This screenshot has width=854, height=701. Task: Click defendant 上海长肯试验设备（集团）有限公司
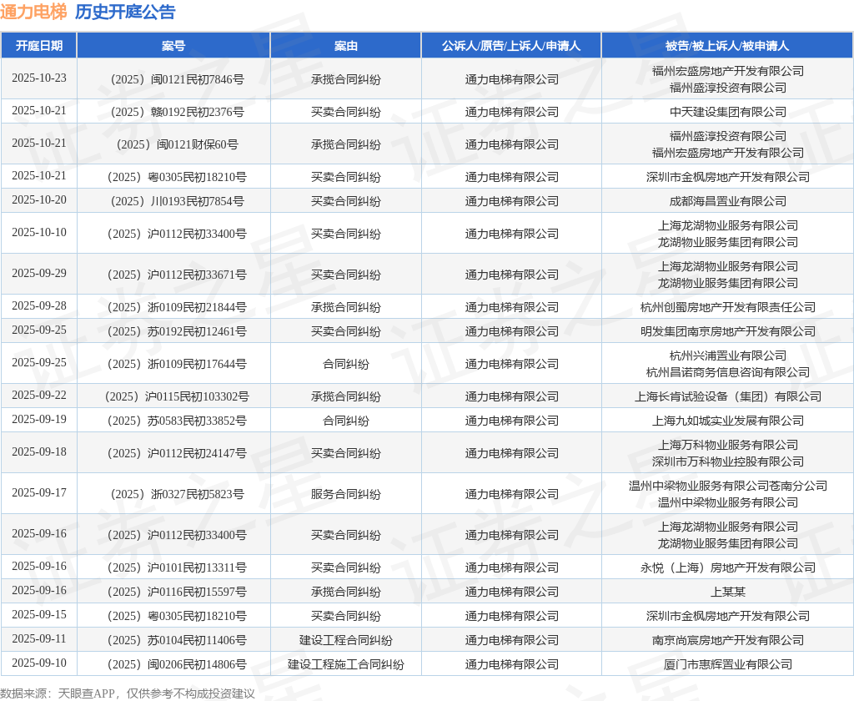(x=727, y=397)
